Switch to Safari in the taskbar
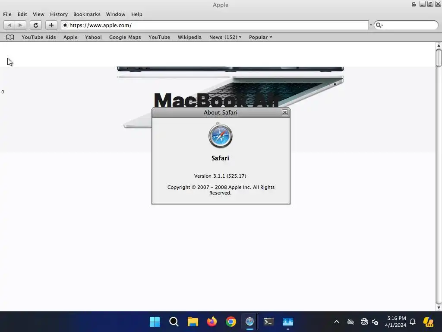 pos(250,322)
